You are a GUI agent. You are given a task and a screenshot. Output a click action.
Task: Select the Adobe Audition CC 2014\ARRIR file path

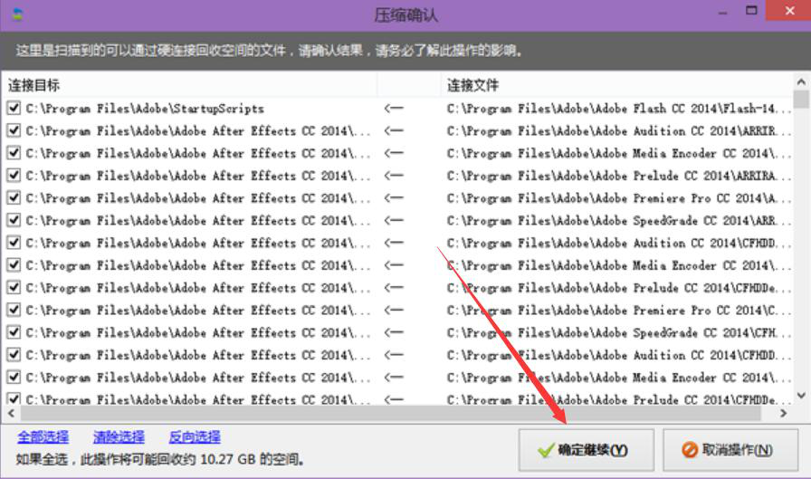pyautogui.click(x=618, y=131)
